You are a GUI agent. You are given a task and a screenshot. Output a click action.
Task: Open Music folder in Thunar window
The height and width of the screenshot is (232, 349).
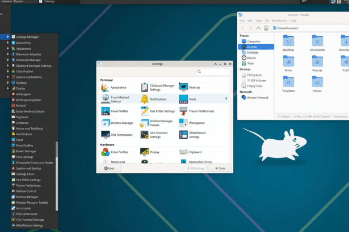coord(288,64)
